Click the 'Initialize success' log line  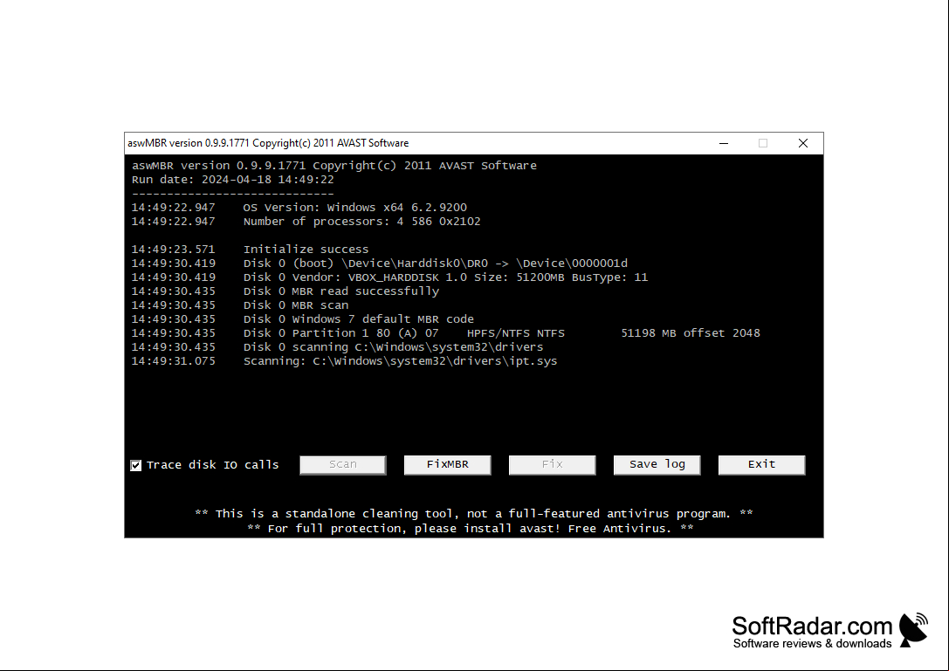(250, 250)
